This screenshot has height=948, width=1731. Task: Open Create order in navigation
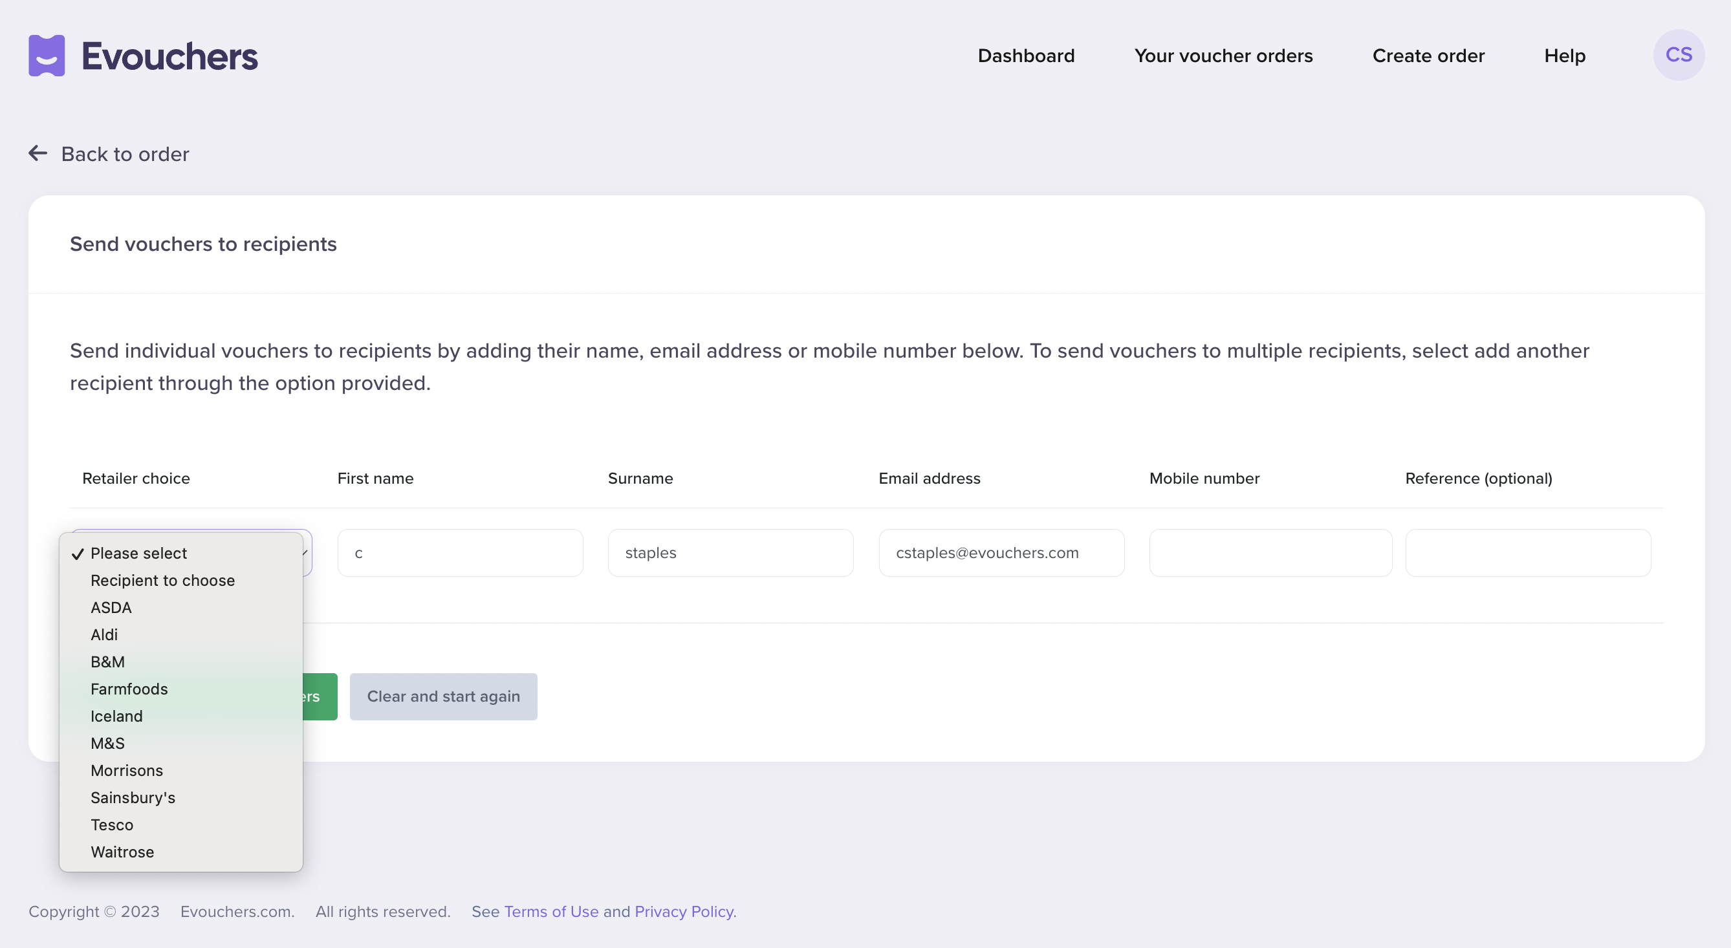pos(1428,56)
